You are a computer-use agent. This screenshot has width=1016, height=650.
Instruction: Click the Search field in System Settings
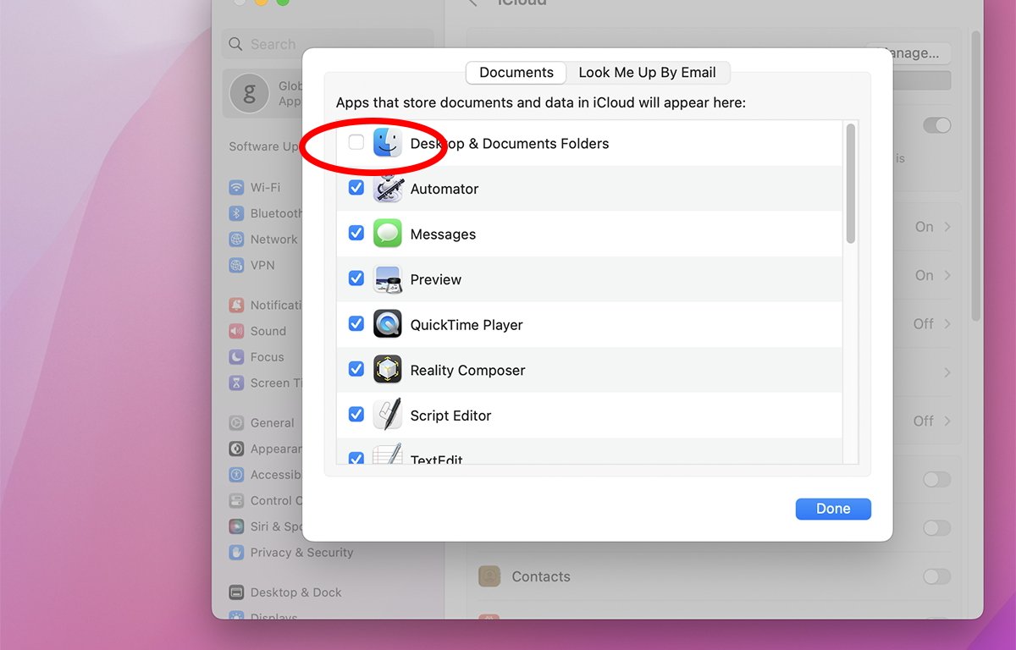click(328, 44)
